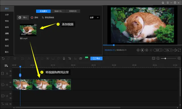Click the redo arrow icon
The width and height of the screenshot is (182, 109).
[x=8, y=58]
